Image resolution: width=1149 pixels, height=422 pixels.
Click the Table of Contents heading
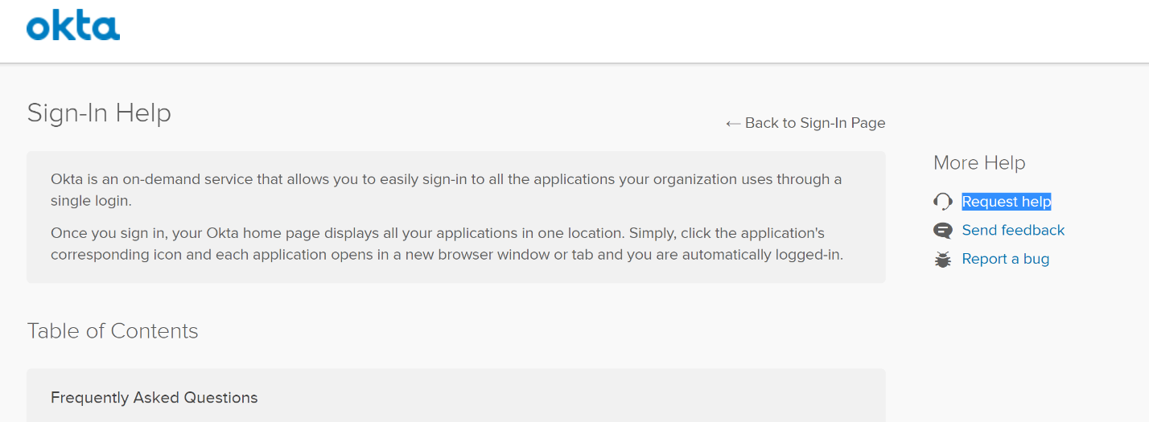113,331
